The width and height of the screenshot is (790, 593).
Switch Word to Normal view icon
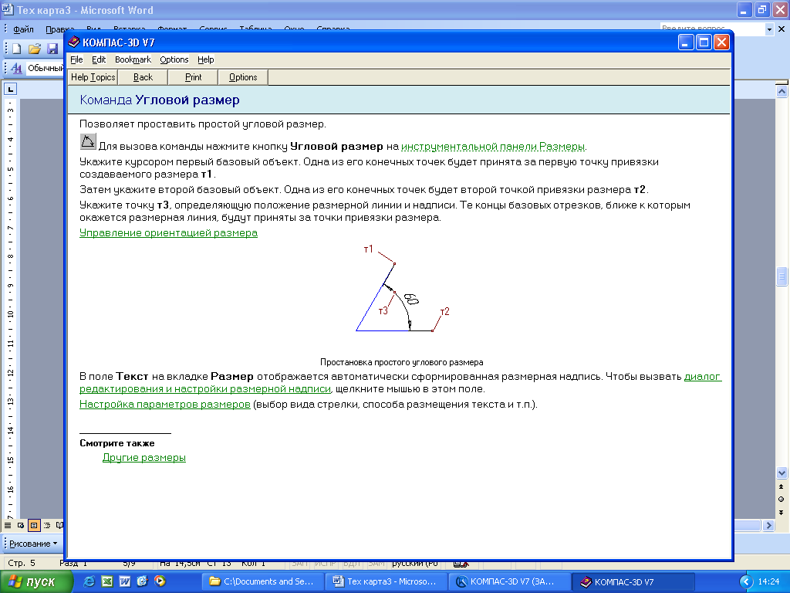pos(8,525)
